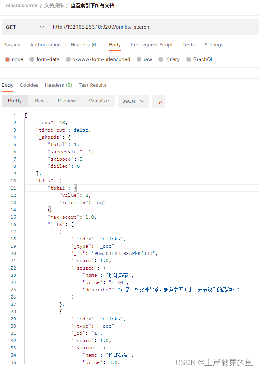This screenshot has height=370, width=259.
Task: Switch to Preview response view
Action: coord(67,101)
